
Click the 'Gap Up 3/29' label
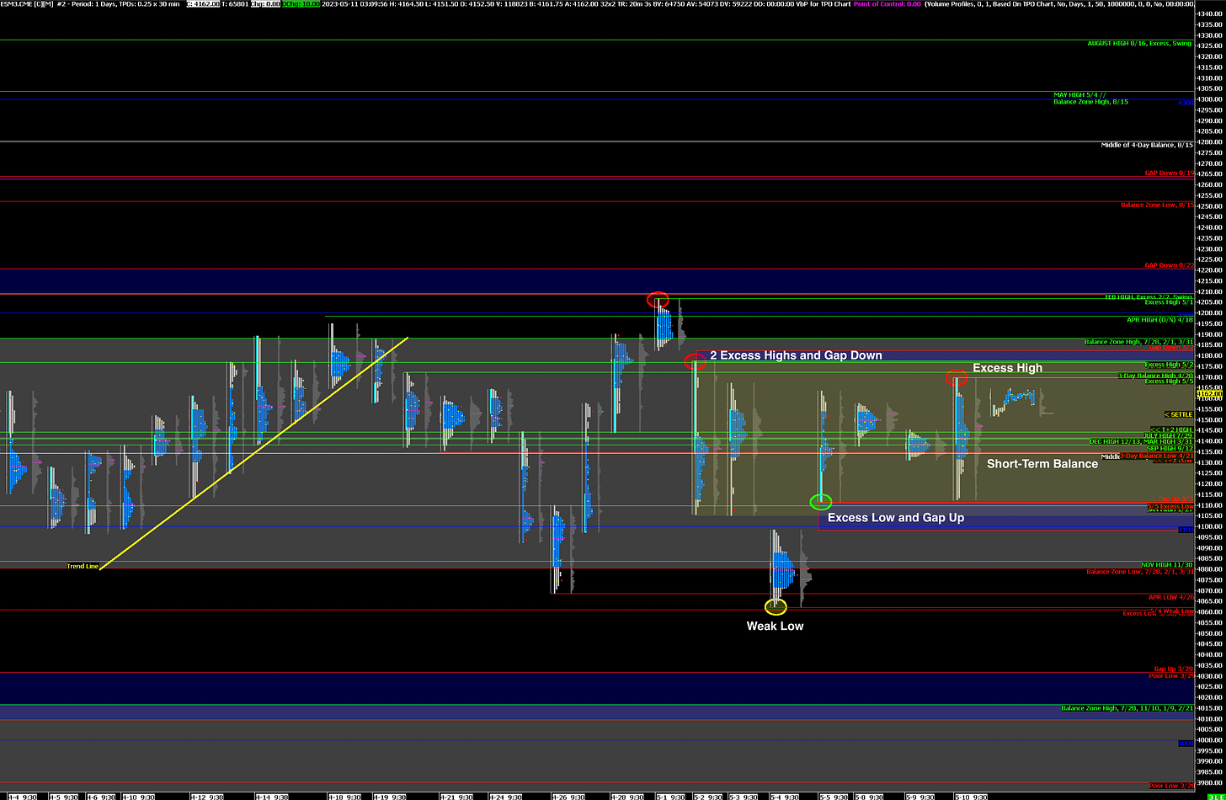[x=1173, y=669]
